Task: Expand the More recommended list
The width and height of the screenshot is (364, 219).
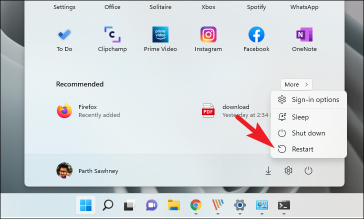Action: 296,84
